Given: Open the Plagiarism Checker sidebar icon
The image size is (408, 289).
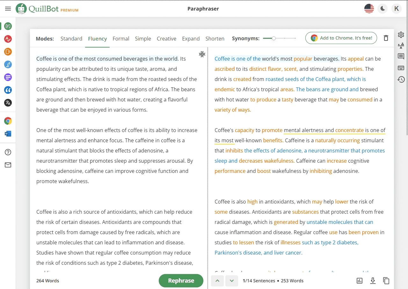Looking at the screenshot, I should 8,52.
